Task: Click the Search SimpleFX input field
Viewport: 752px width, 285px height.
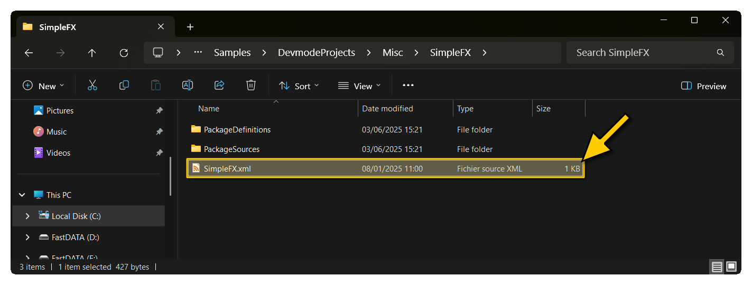Action: (642, 53)
